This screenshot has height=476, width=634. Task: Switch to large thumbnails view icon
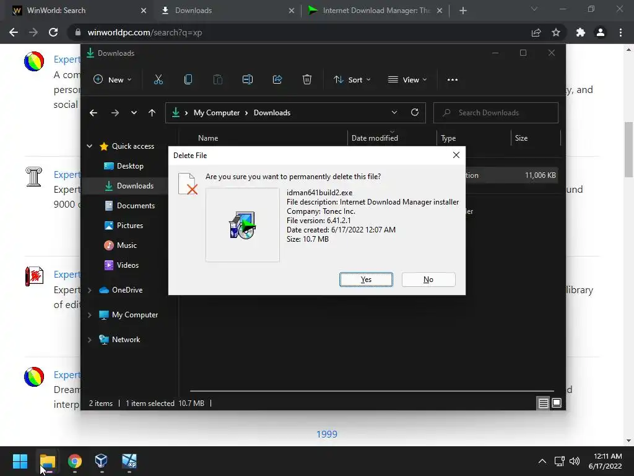pos(557,403)
